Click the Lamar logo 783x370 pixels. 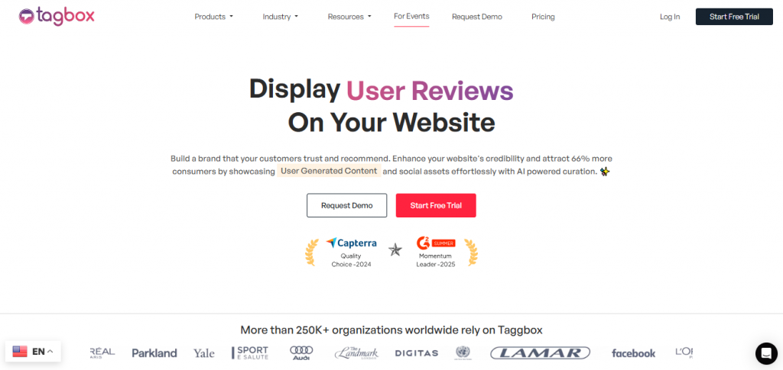[540, 352]
